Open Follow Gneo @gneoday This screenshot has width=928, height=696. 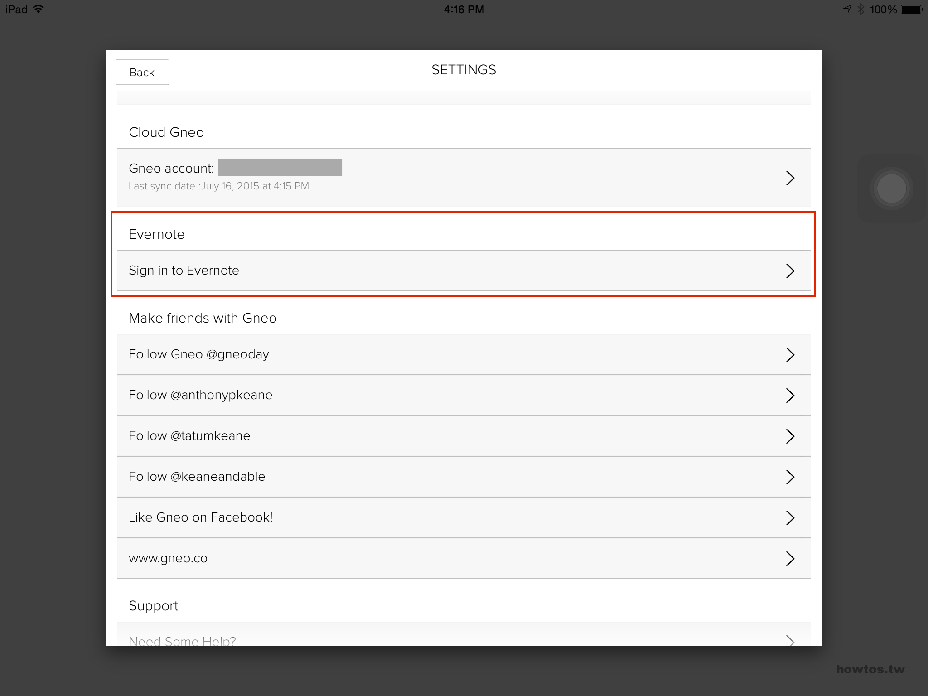pos(464,354)
